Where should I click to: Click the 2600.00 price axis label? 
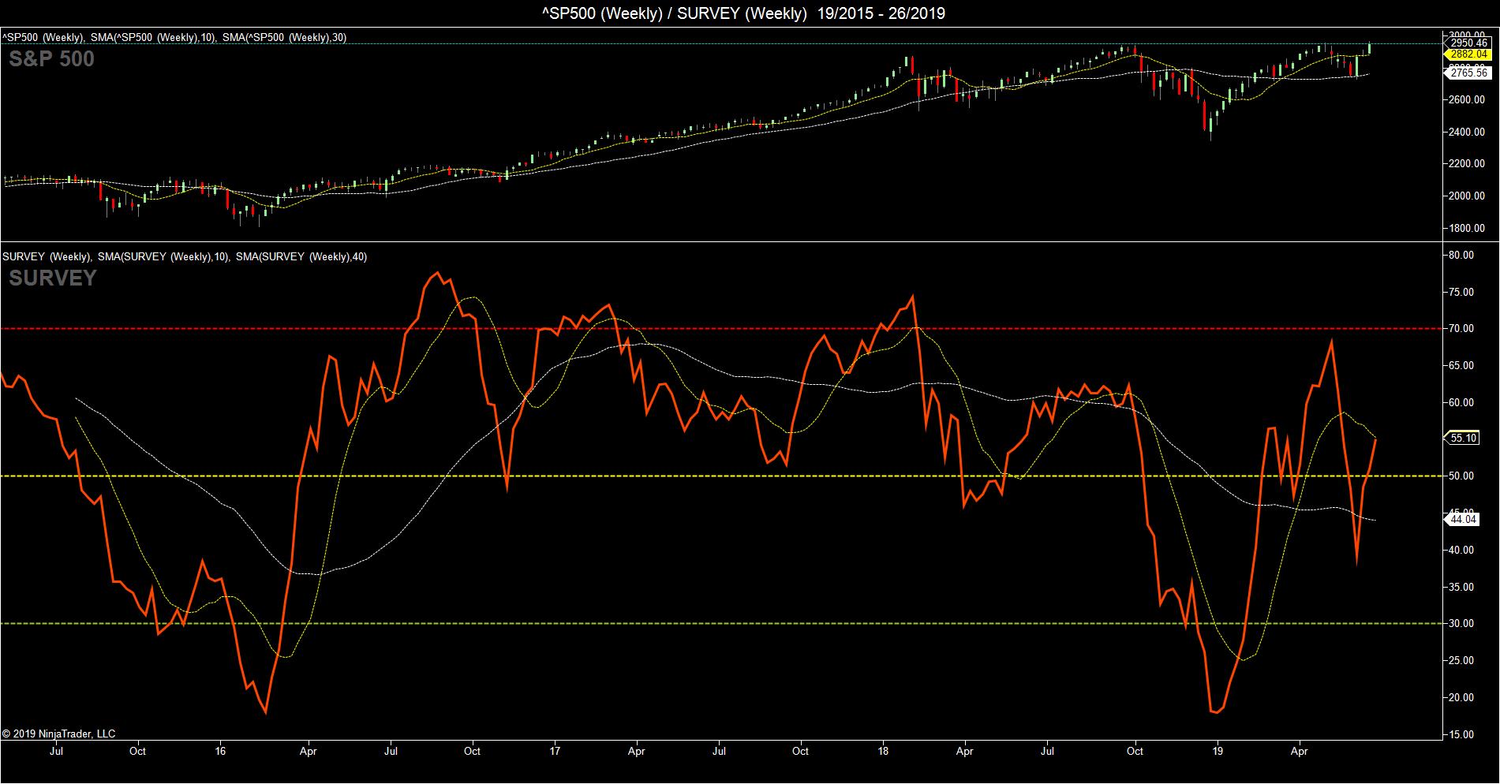tap(1468, 100)
